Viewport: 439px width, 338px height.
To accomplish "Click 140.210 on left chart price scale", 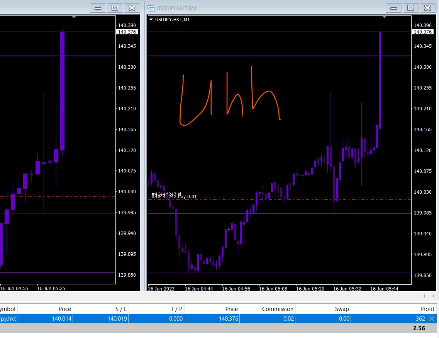I will [x=127, y=108].
